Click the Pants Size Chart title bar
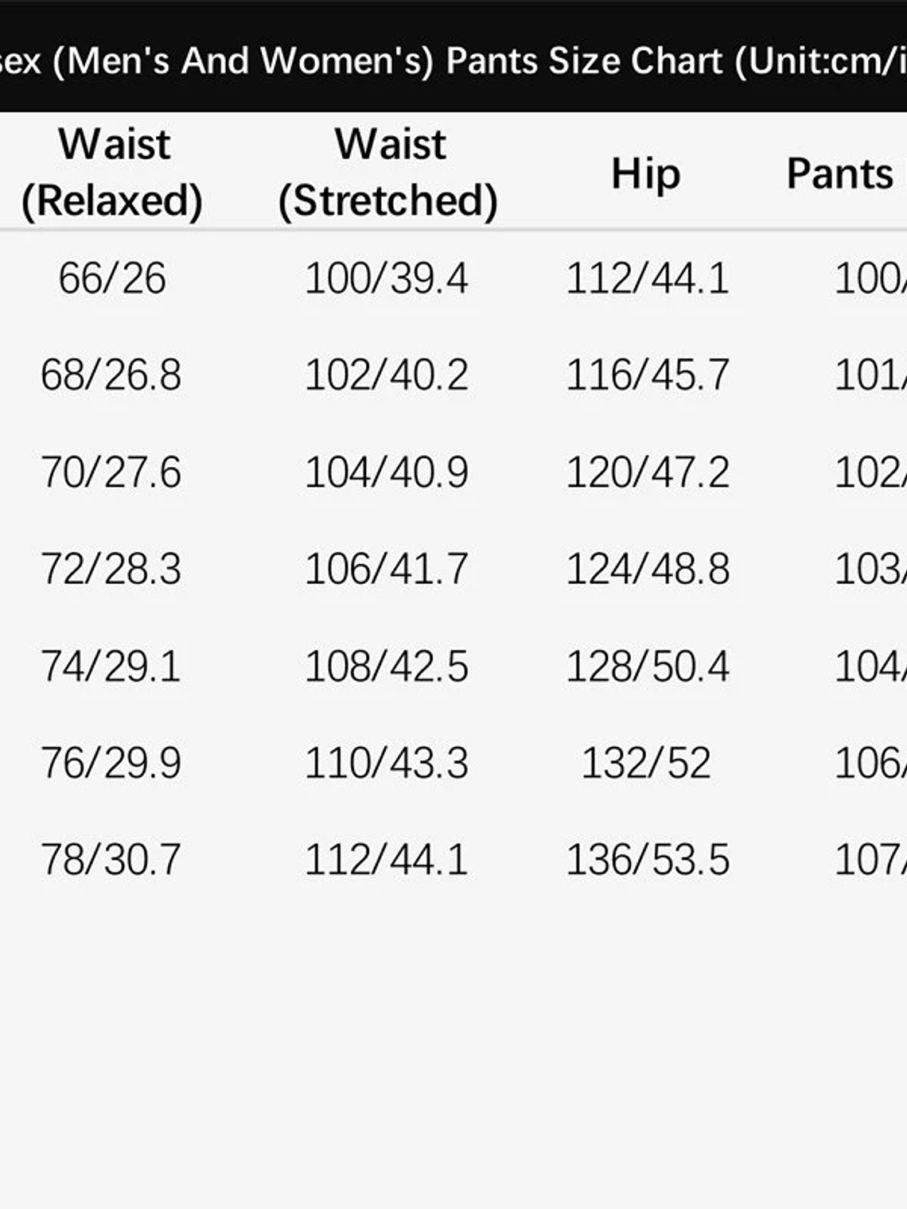The width and height of the screenshot is (907, 1209). click(453, 60)
